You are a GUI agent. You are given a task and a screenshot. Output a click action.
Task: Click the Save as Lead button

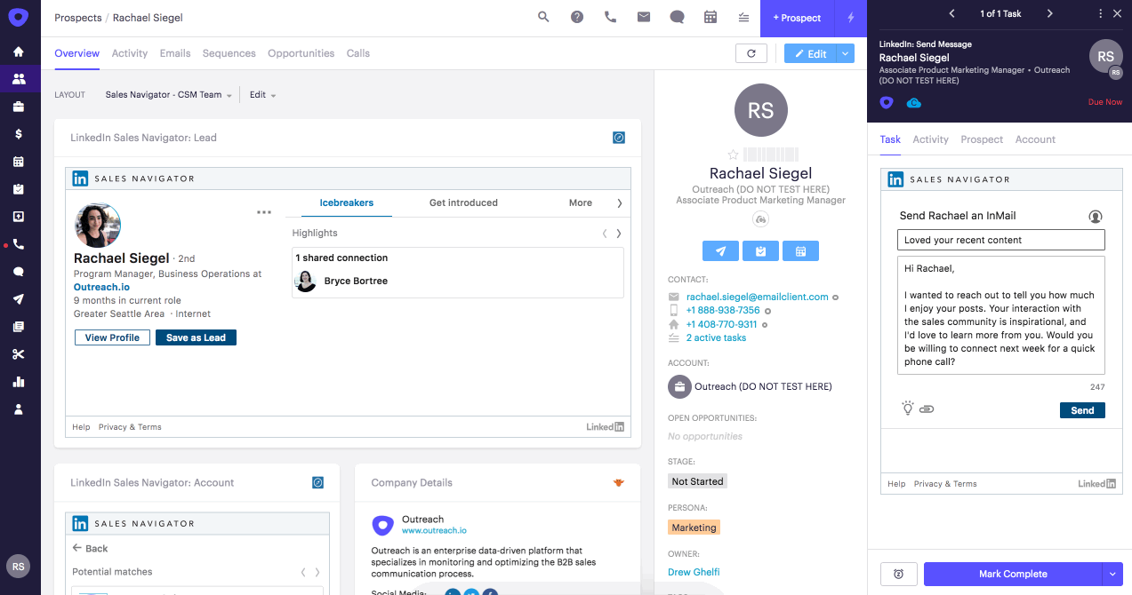196,337
